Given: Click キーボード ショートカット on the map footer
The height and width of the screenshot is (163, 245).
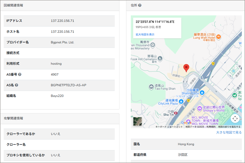Looking at the screenshot, I should [x=169, y=127].
